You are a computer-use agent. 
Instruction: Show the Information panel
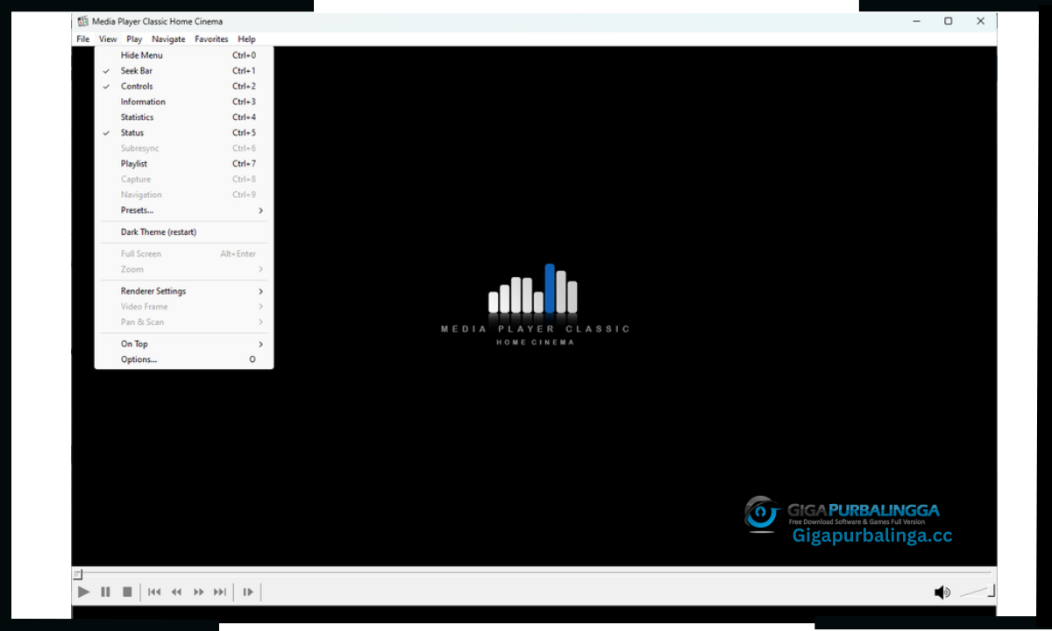(184, 102)
